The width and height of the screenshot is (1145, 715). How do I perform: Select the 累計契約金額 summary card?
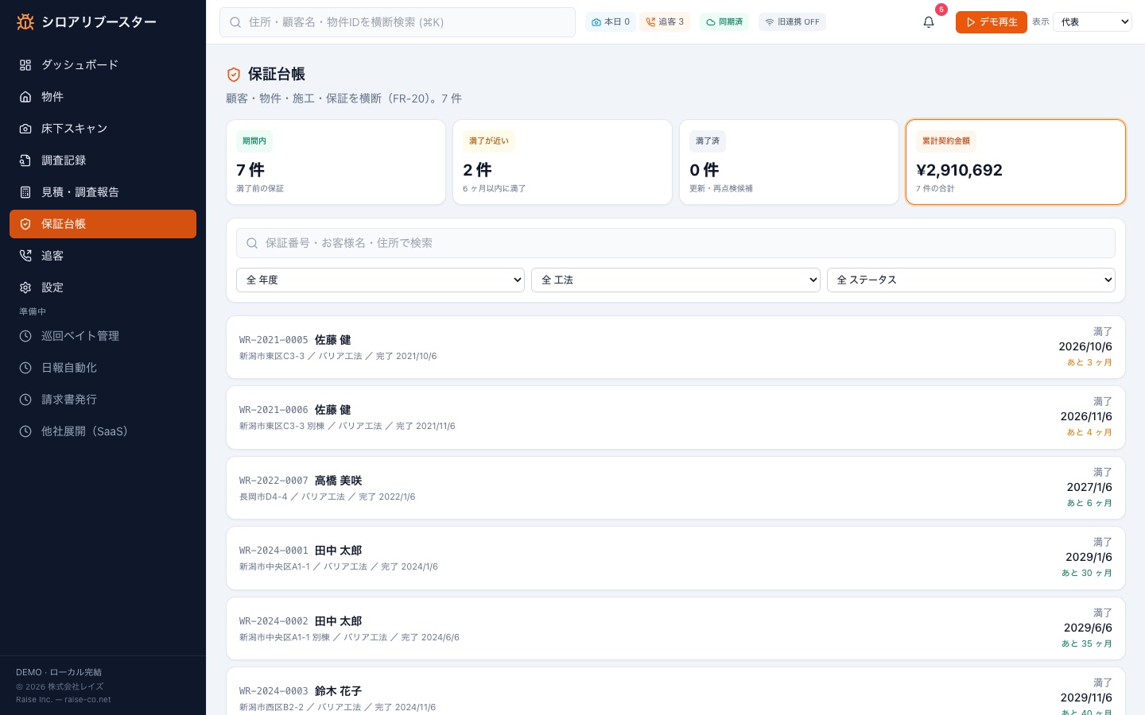pos(1015,162)
